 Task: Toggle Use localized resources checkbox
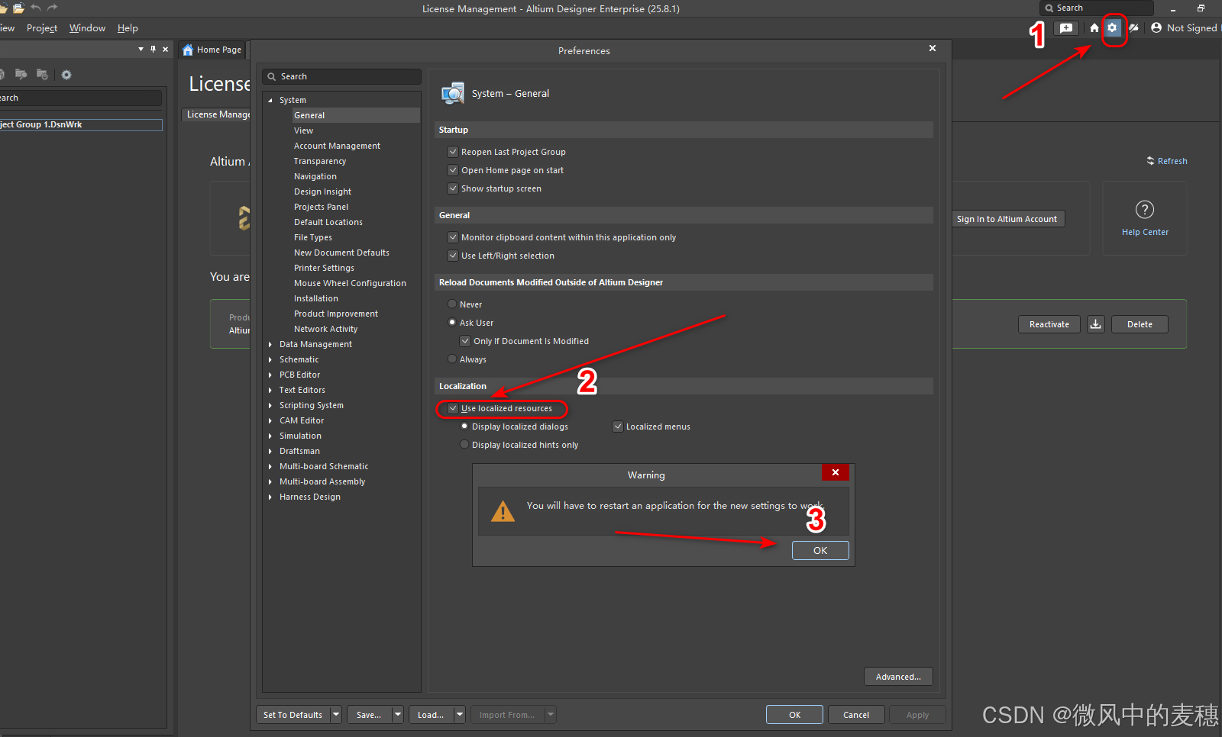coord(453,408)
